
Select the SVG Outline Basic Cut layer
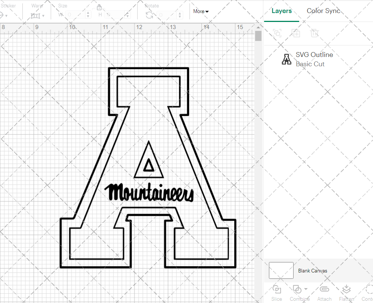click(x=314, y=59)
